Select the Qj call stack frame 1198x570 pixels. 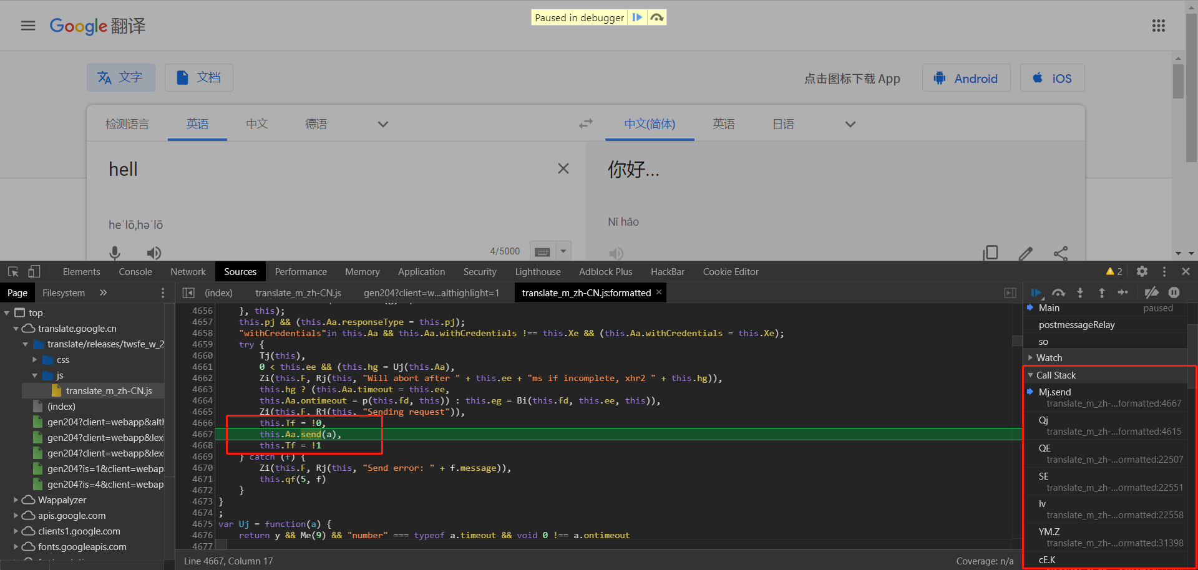pyautogui.click(x=1105, y=425)
